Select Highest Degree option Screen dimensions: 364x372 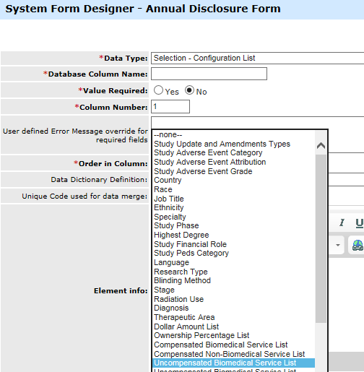tap(233, 235)
